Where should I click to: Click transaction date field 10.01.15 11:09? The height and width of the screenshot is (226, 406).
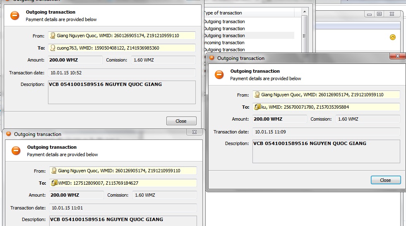(x=326, y=132)
